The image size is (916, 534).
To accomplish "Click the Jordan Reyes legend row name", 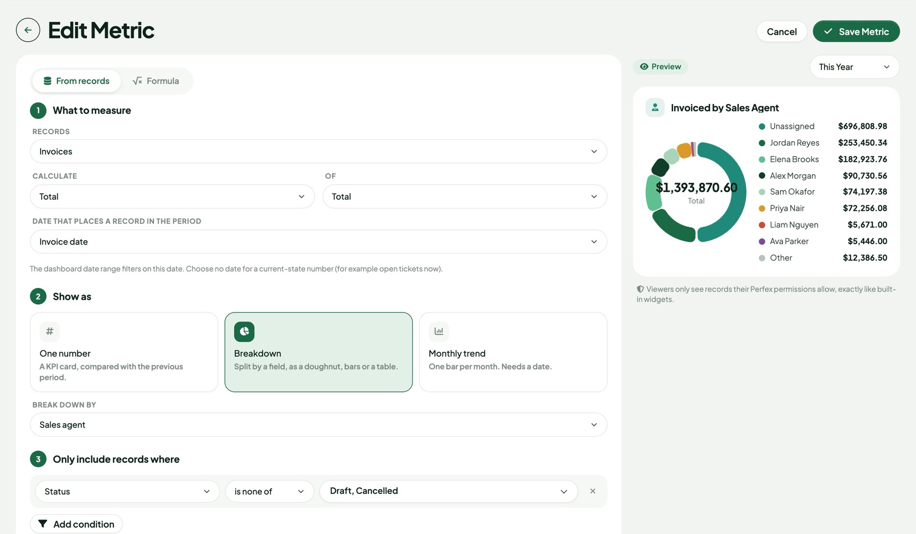I will coord(794,143).
